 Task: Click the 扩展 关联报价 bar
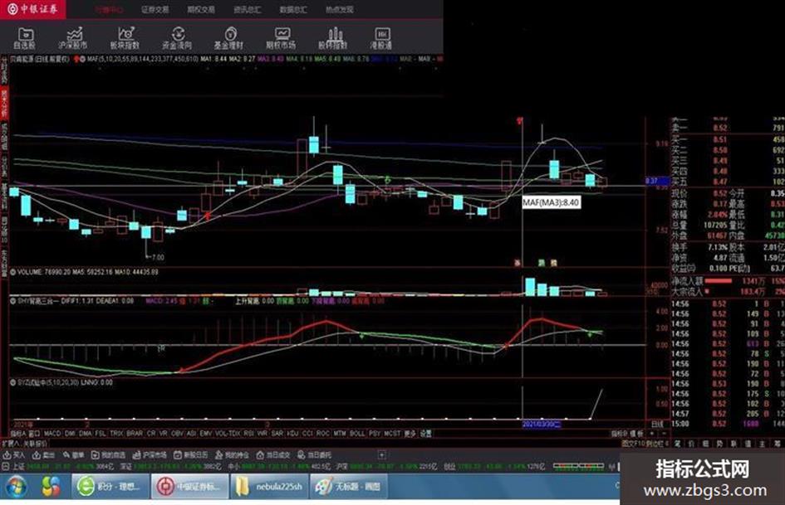tap(25, 444)
